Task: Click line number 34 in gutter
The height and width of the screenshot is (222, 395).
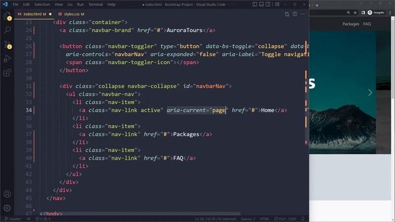Action: pyautogui.click(x=29, y=110)
